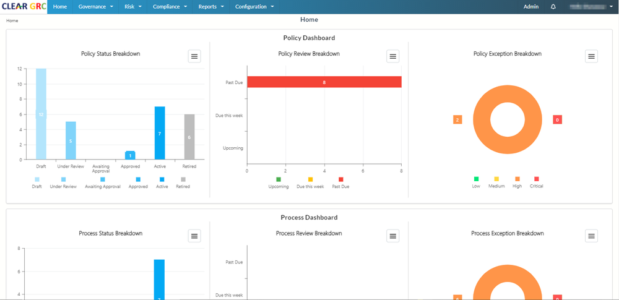Expand the Reports menu
The height and width of the screenshot is (300, 619).
click(211, 7)
